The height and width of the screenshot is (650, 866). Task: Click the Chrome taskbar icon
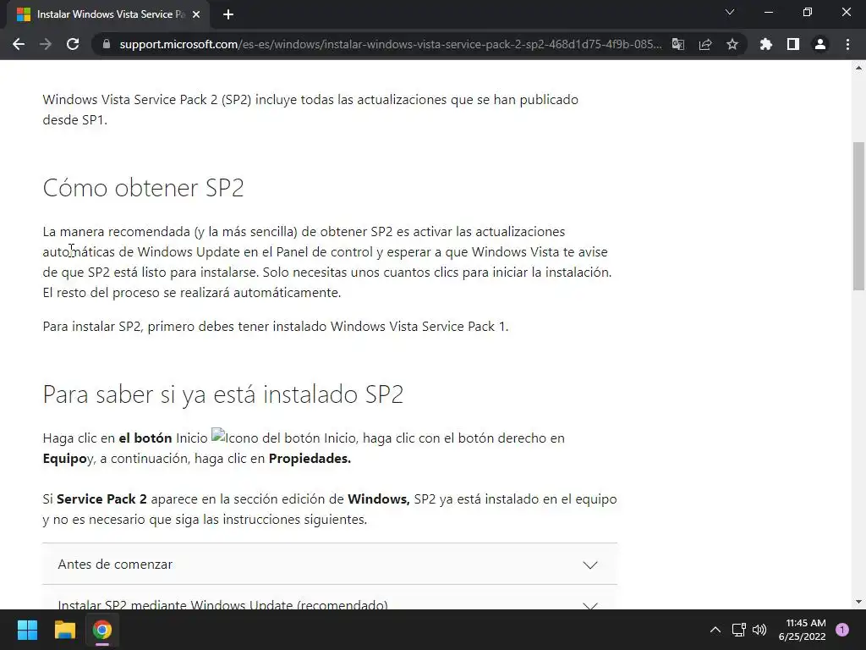coord(101,630)
